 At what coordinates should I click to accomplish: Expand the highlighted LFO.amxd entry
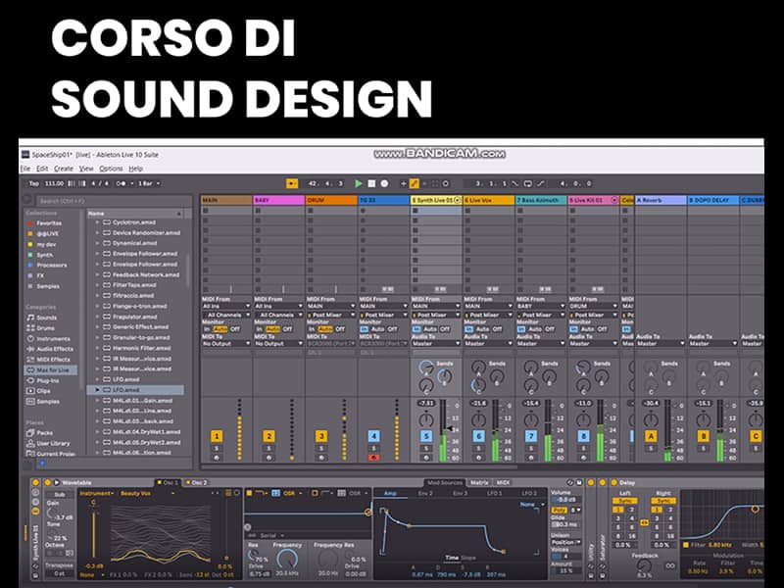[97, 389]
